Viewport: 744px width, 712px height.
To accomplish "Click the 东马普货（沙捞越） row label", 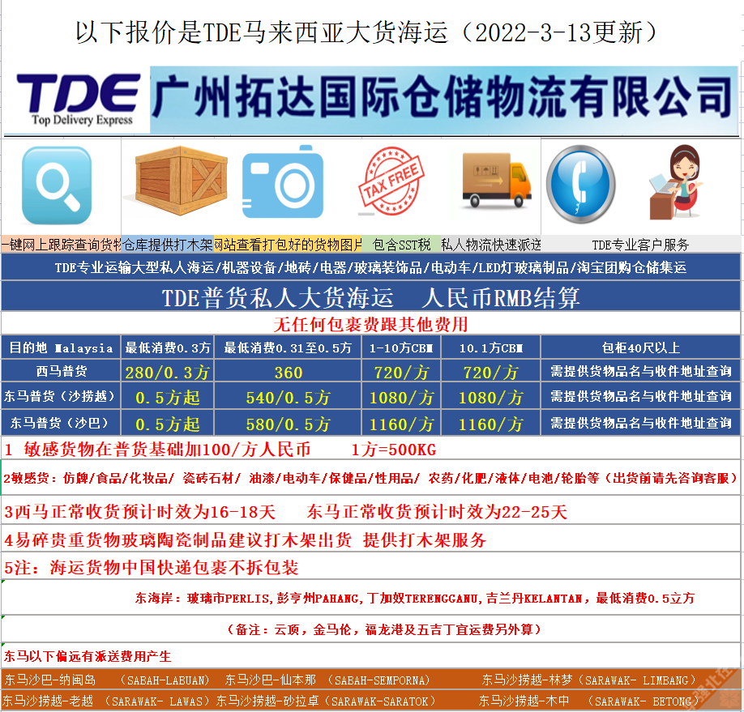I will point(62,396).
